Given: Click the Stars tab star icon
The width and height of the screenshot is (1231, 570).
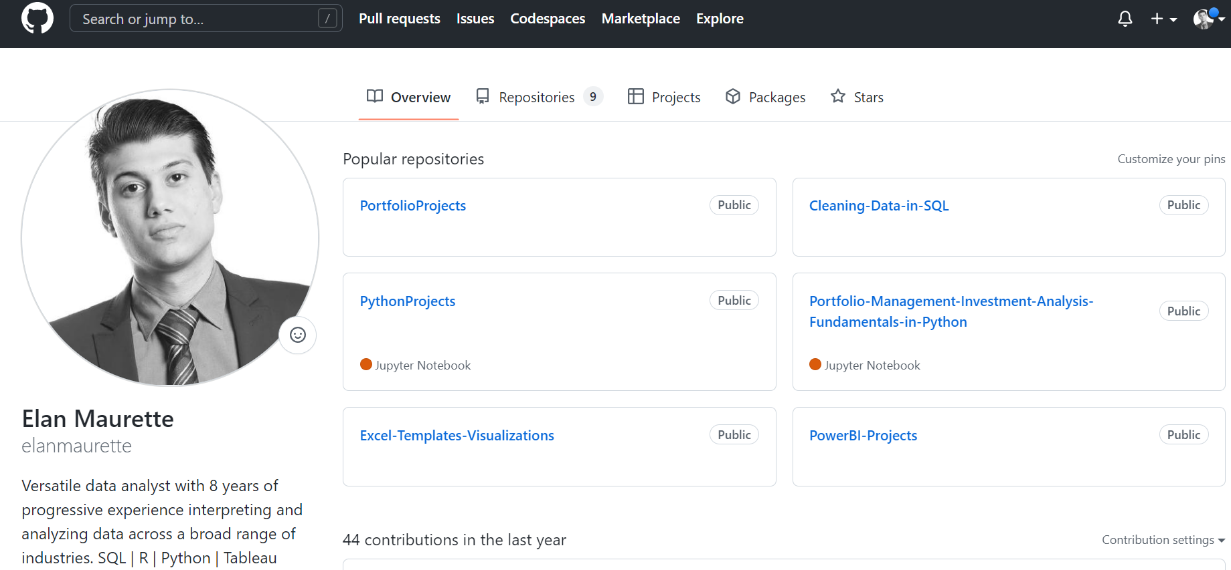Looking at the screenshot, I should point(837,96).
